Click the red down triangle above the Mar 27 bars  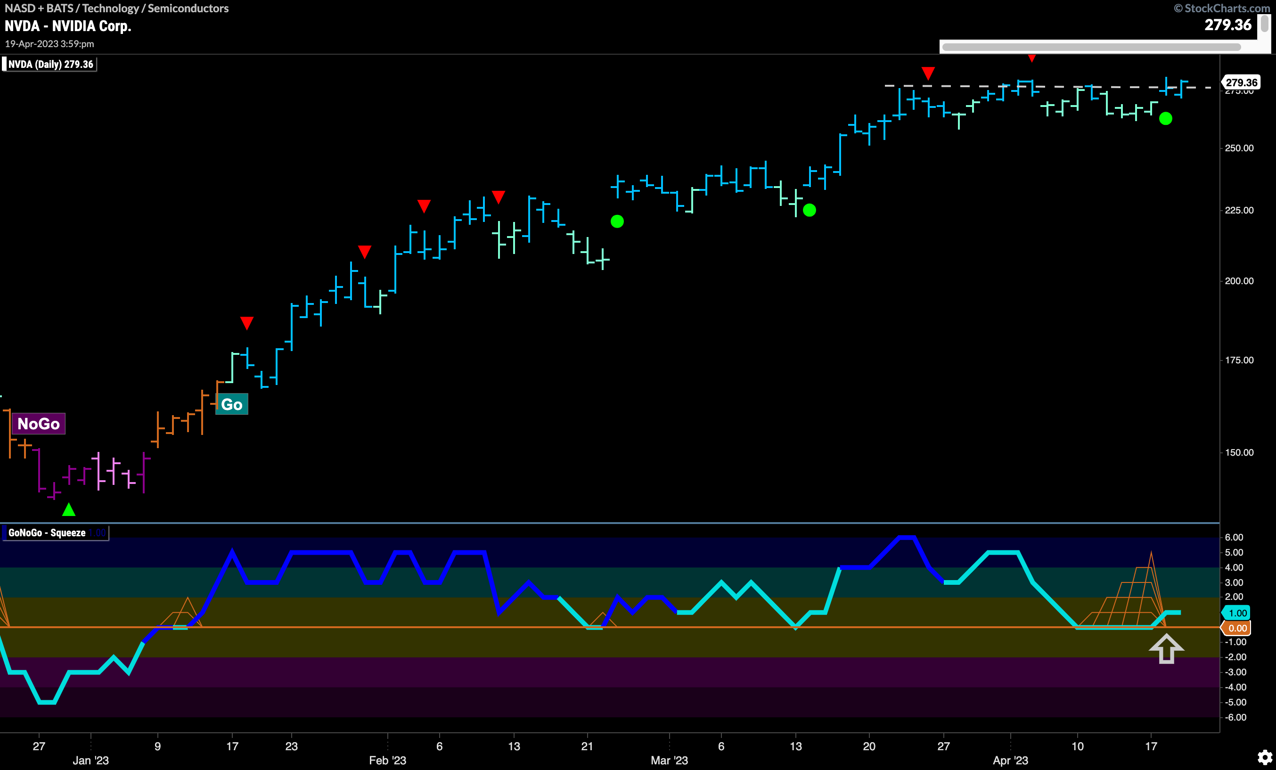click(928, 73)
